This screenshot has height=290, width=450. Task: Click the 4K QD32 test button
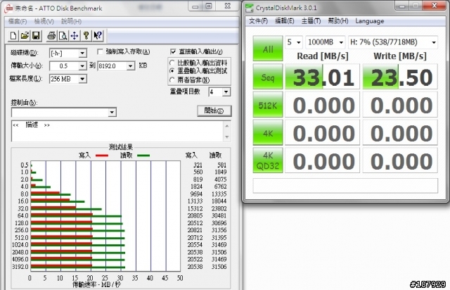pos(268,160)
